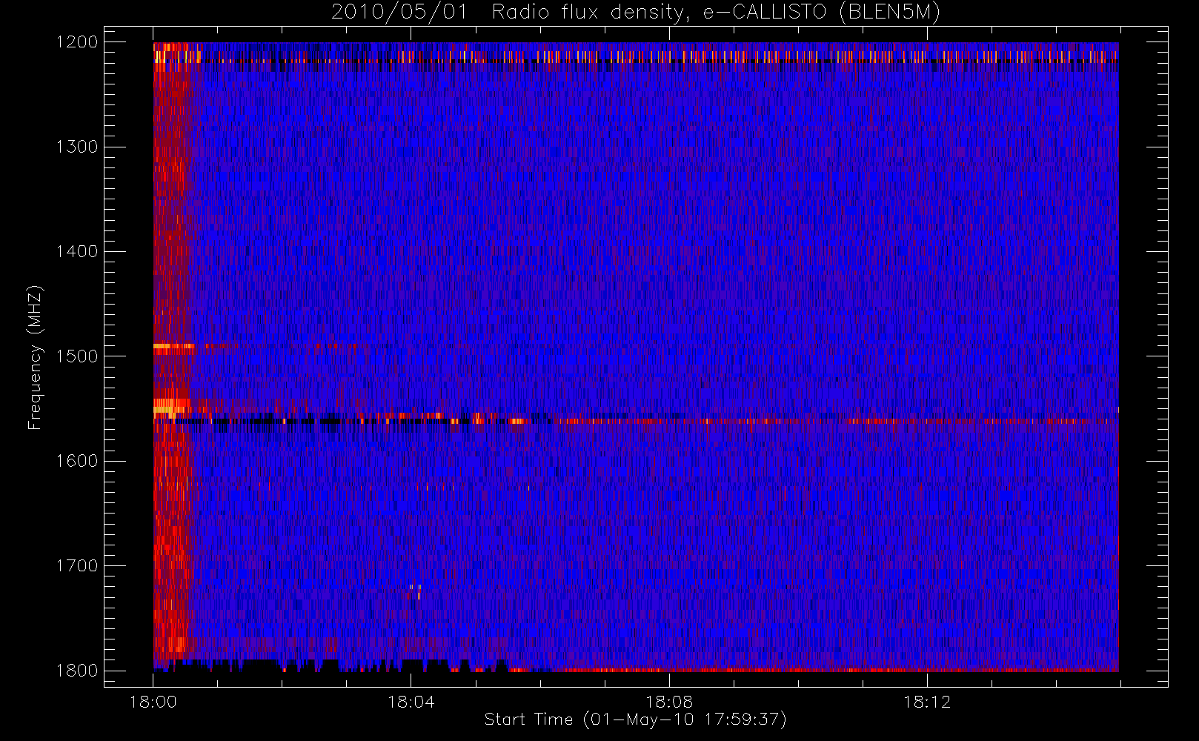Click the 1700 frequency tick label

pos(77,566)
